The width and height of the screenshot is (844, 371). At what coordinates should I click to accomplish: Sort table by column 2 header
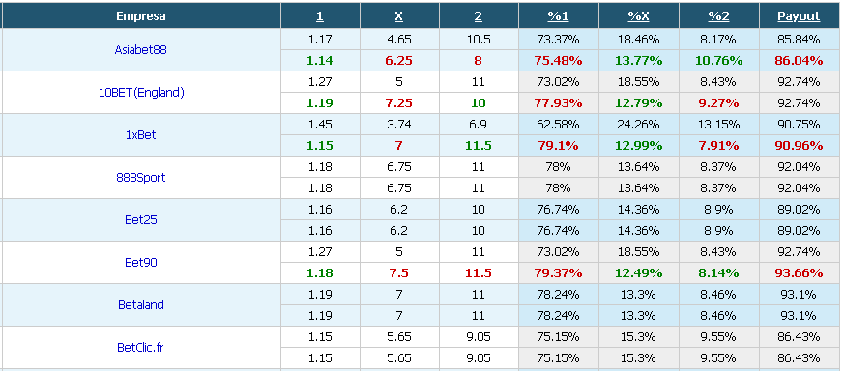point(478,16)
